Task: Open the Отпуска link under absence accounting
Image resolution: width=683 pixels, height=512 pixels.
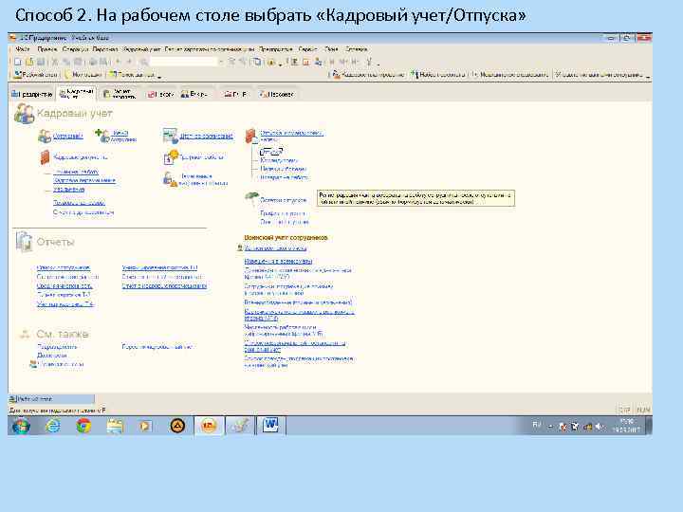Action: [x=271, y=152]
